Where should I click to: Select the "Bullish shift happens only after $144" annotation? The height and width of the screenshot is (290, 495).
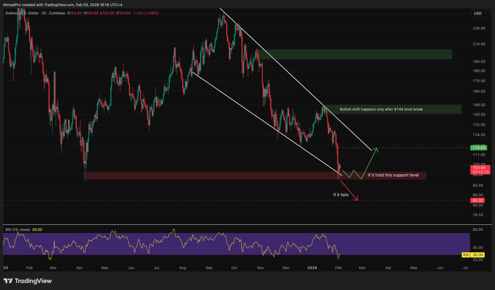tap(381, 110)
